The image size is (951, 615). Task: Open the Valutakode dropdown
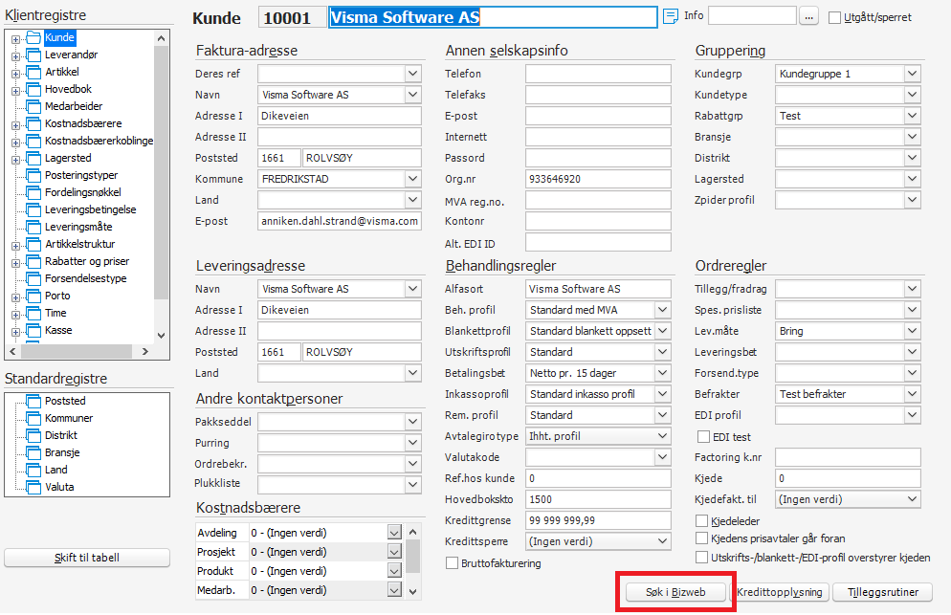663,457
